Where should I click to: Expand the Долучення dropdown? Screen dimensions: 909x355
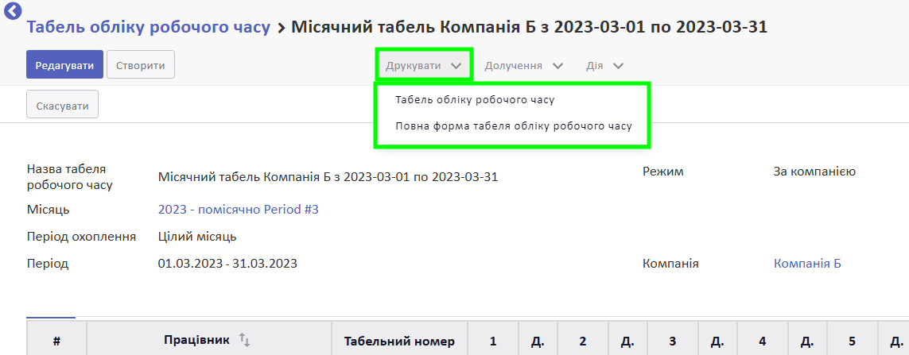[x=523, y=65]
